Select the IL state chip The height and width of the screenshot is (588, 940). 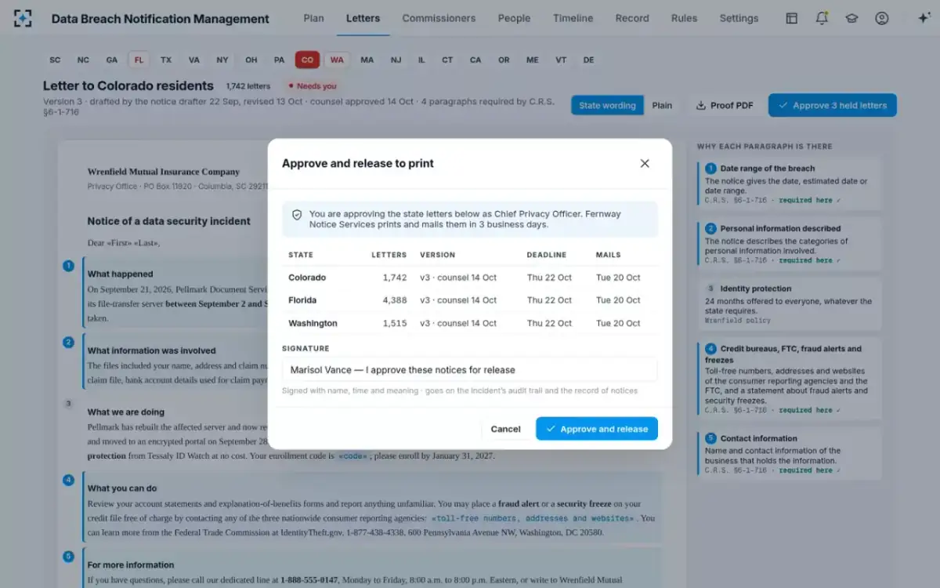point(421,60)
